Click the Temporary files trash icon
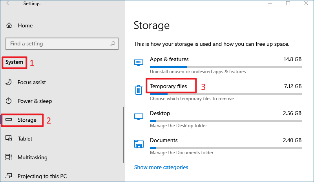 pos(139,90)
